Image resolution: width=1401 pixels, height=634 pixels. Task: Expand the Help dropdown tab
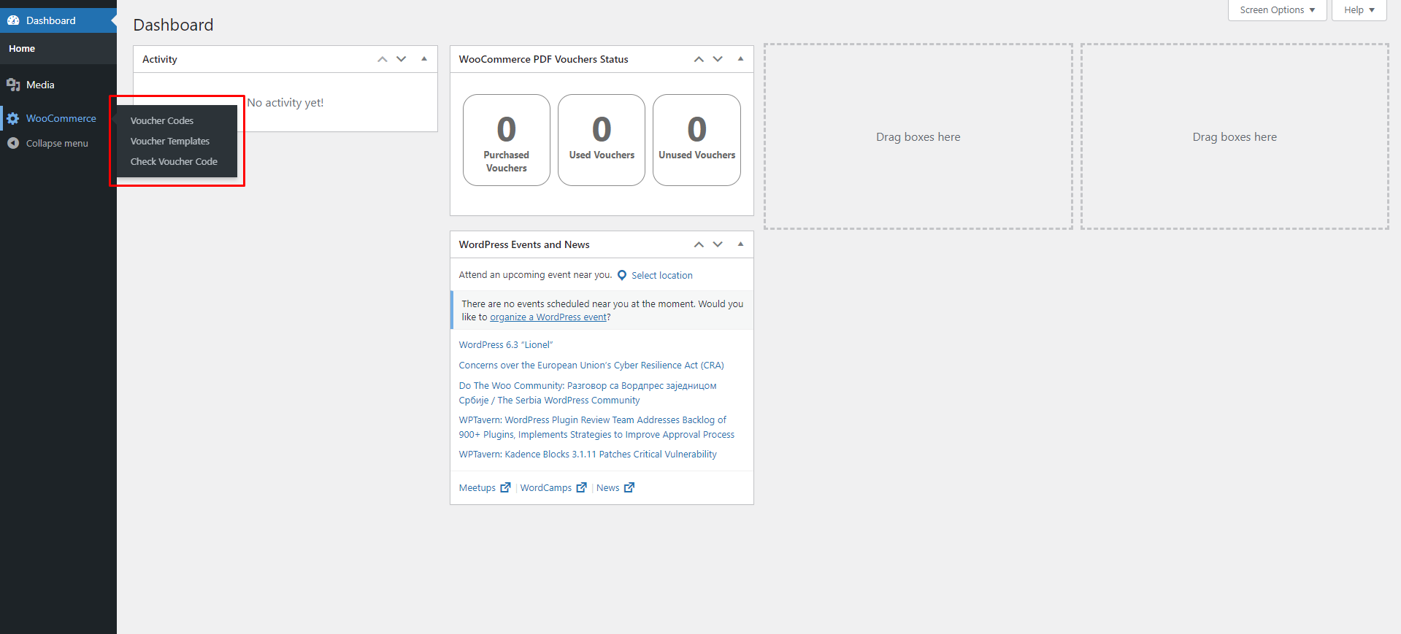[1359, 10]
